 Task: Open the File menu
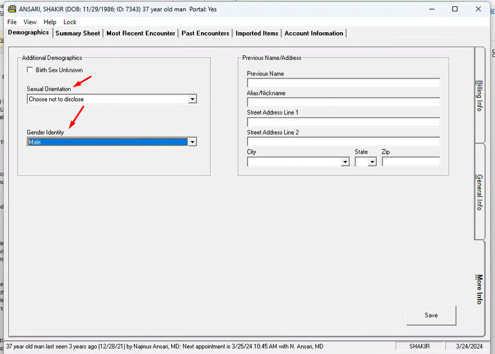point(12,22)
